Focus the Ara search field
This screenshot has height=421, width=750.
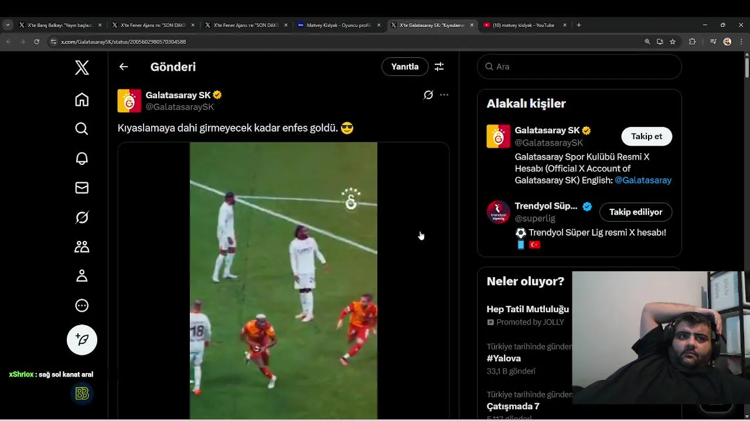pos(579,67)
